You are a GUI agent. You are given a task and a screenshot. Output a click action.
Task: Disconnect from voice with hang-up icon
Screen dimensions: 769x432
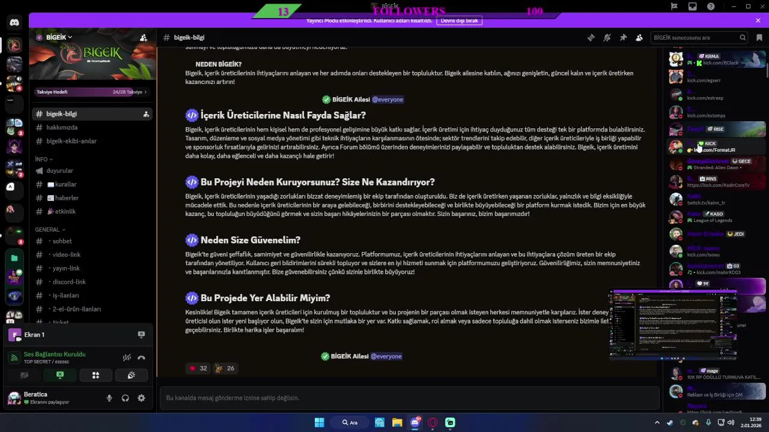click(141, 358)
